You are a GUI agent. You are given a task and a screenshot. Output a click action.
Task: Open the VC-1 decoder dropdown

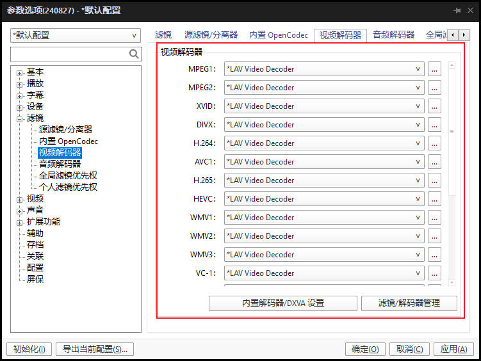pos(324,273)
